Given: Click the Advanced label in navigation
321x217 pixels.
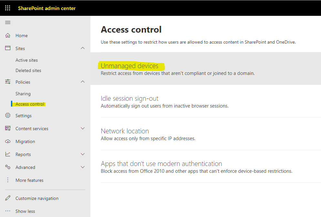Looking at the screenshot, I should tap(25, 167).
